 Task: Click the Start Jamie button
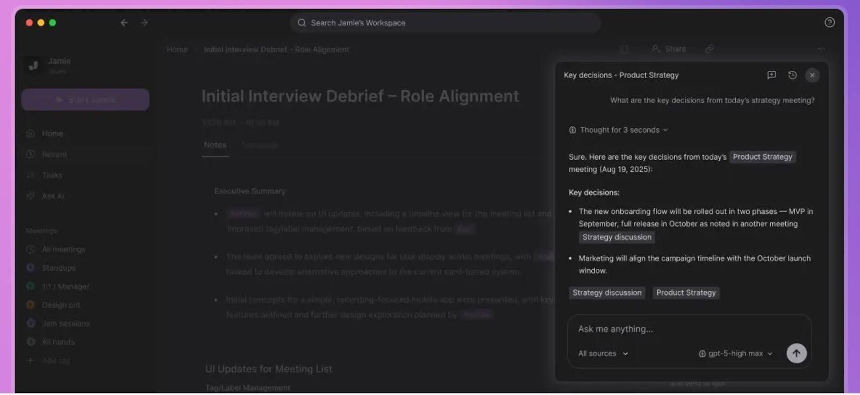(x=85, y=100)
